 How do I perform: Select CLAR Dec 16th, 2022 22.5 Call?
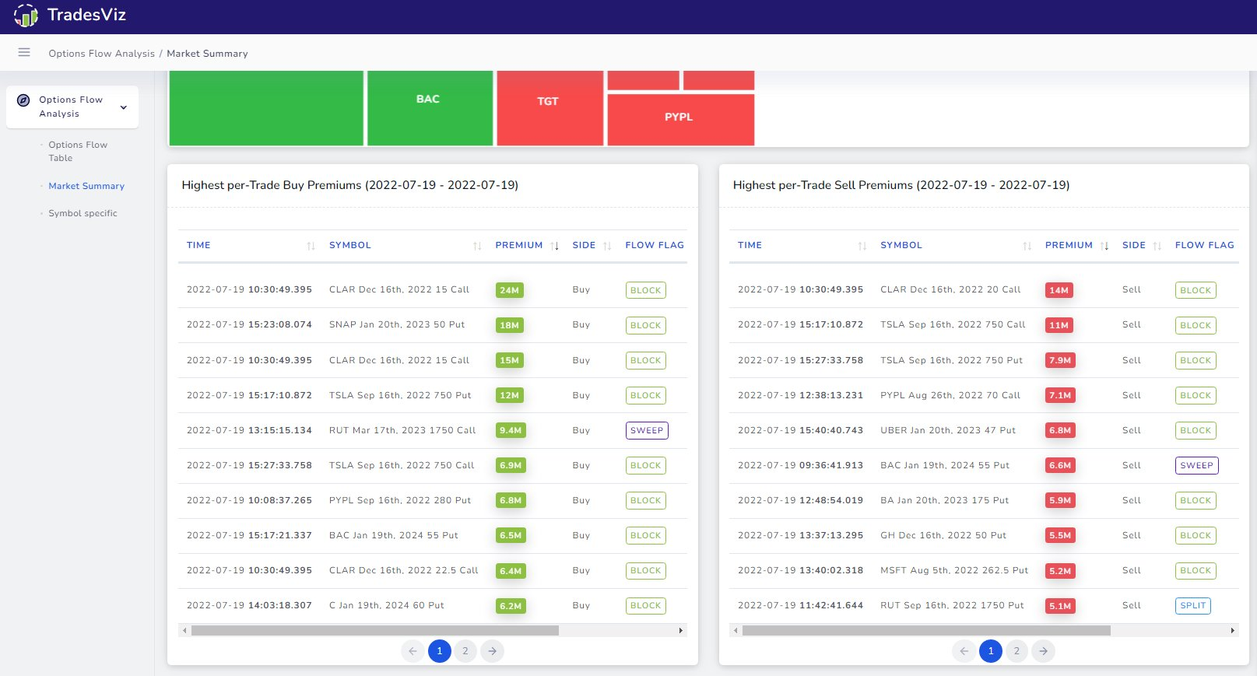click(404, 570)
